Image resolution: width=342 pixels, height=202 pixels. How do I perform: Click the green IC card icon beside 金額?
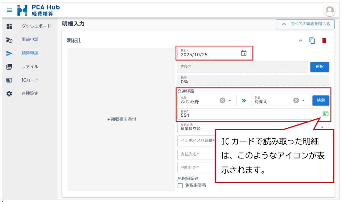pos(325,114)
